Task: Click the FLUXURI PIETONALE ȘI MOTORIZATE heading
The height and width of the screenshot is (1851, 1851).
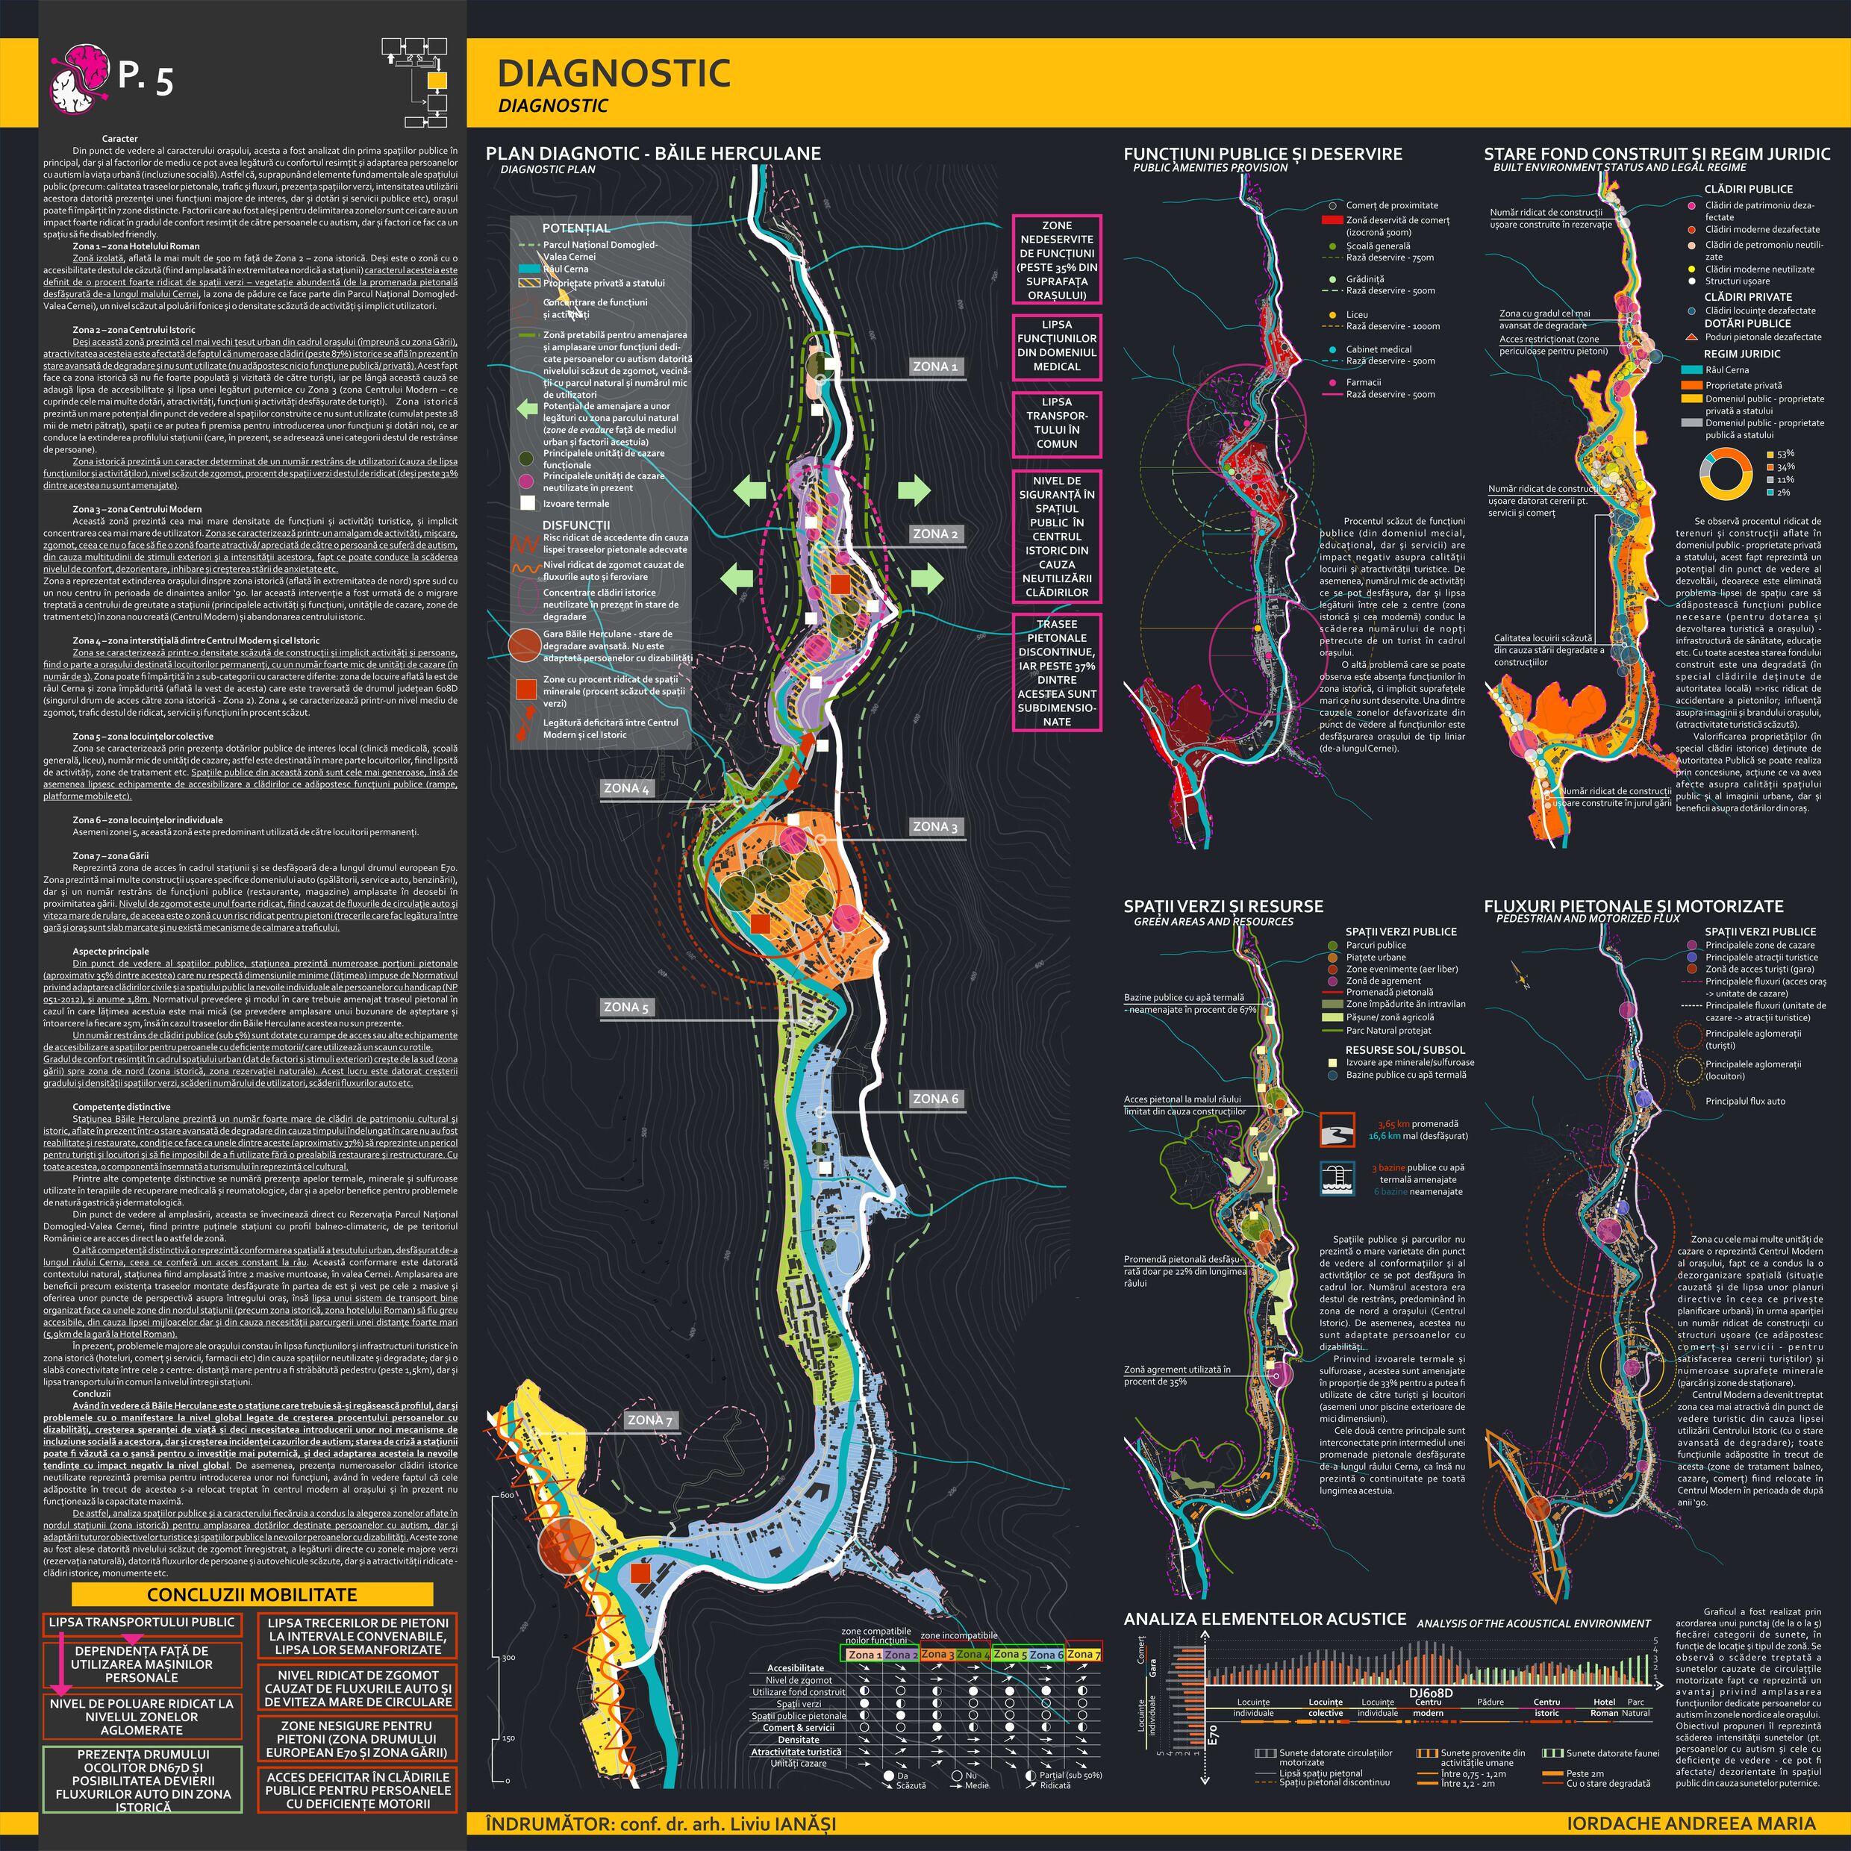Action: [x=1634, y=905]
